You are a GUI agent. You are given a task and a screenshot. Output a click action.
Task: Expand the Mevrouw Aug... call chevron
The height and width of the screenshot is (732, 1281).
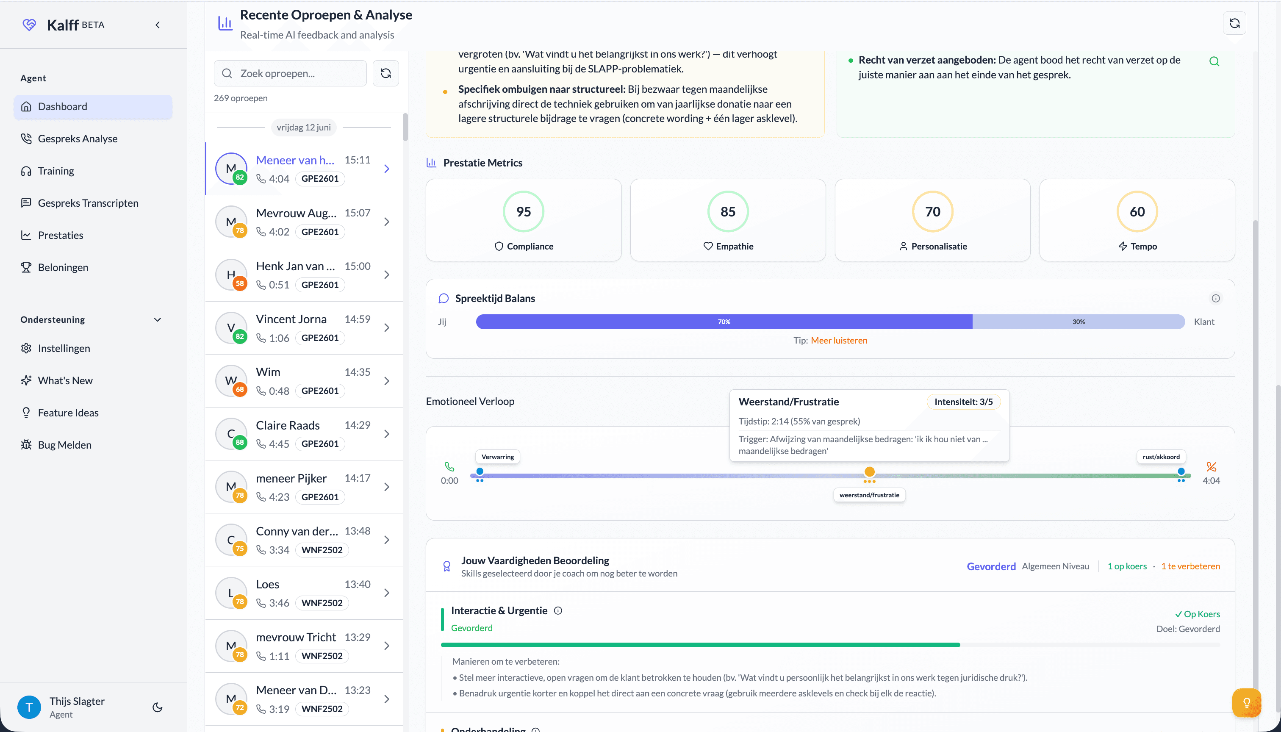387,222
